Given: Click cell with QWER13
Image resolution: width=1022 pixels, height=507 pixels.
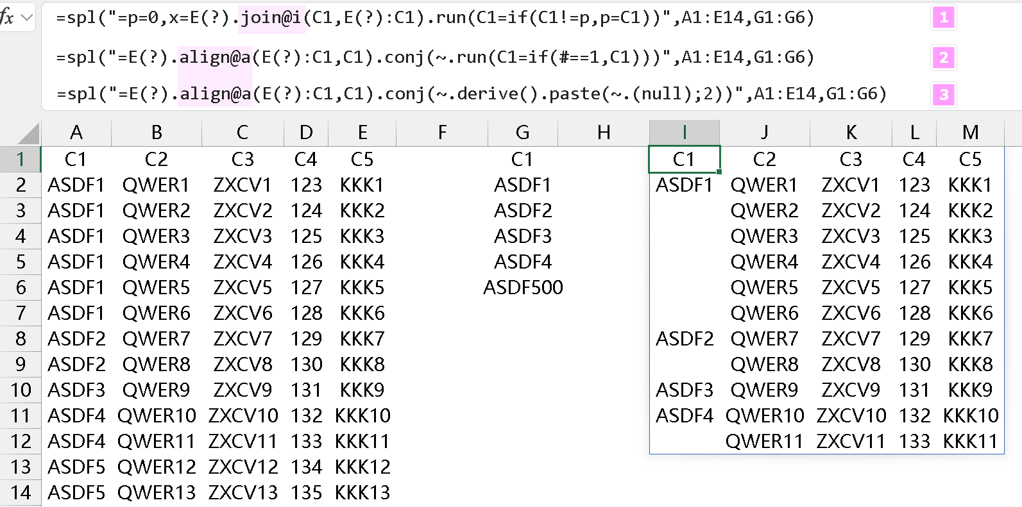Looking at the screenshot, I should click(x=157, y=492).
